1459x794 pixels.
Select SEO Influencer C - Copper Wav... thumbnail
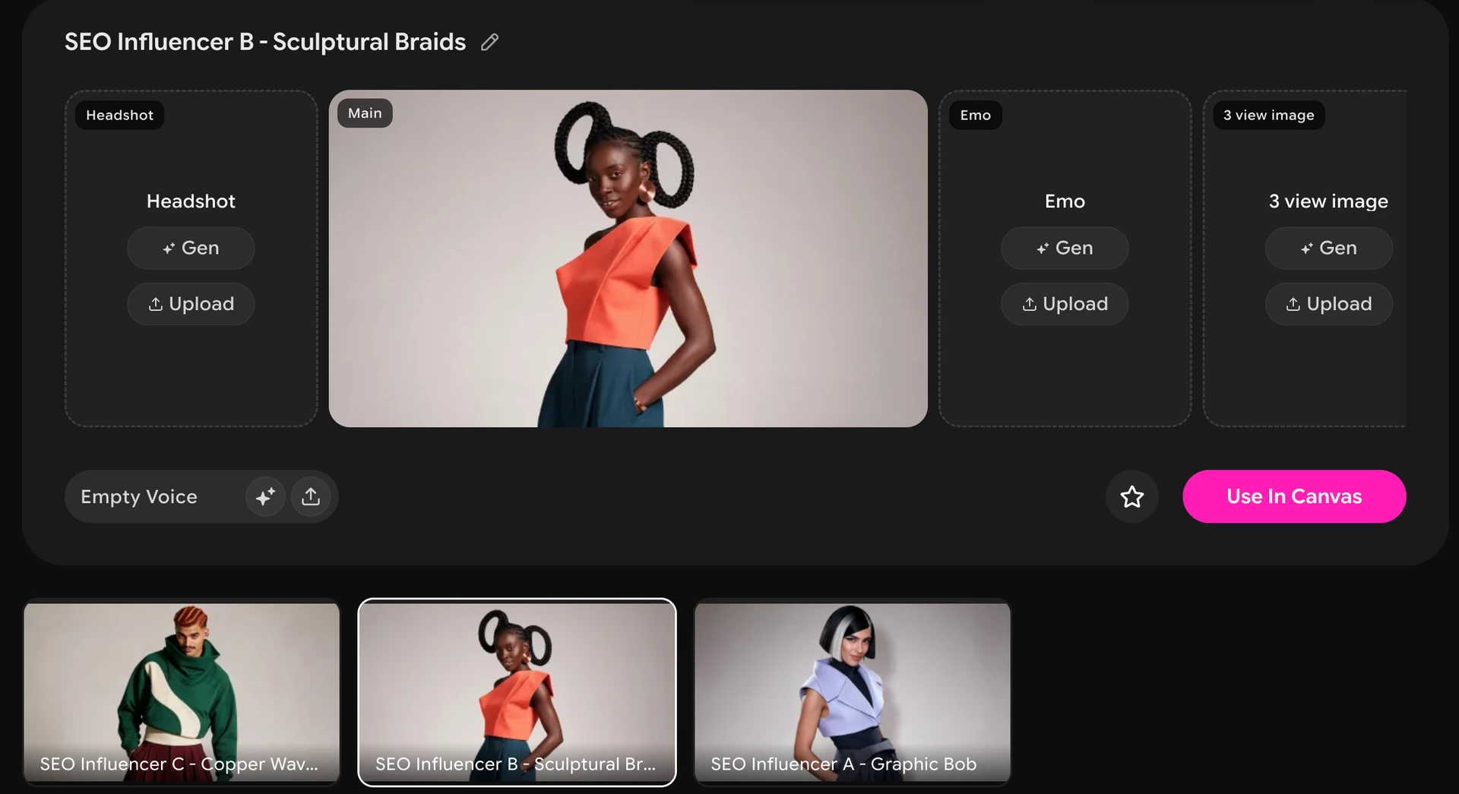182,692
